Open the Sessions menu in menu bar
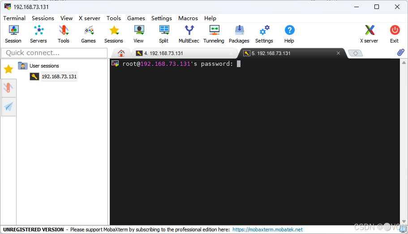Image resolution: width=408 pixels, height=234 pixels. click(43, 18)
